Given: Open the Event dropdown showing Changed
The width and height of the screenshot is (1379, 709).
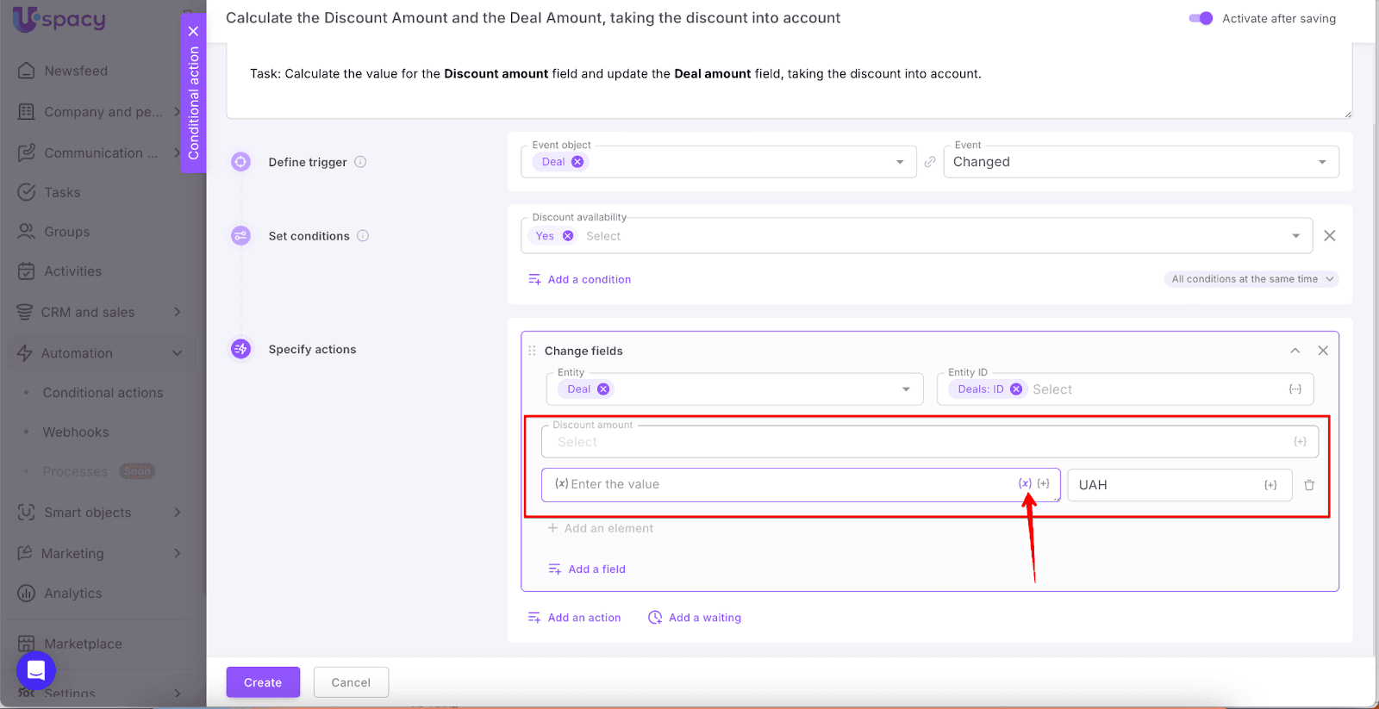Looking at the screenshot, I should [1140, 162].
